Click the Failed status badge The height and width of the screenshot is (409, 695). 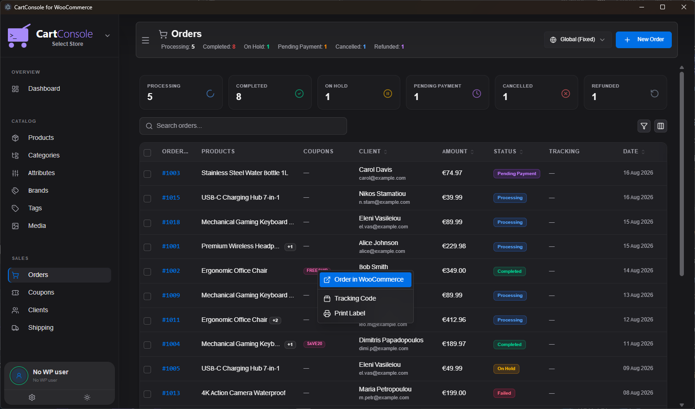click(504, 393)
